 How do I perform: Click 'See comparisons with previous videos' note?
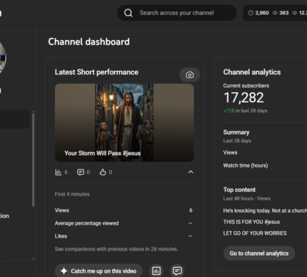click(116, 249)
